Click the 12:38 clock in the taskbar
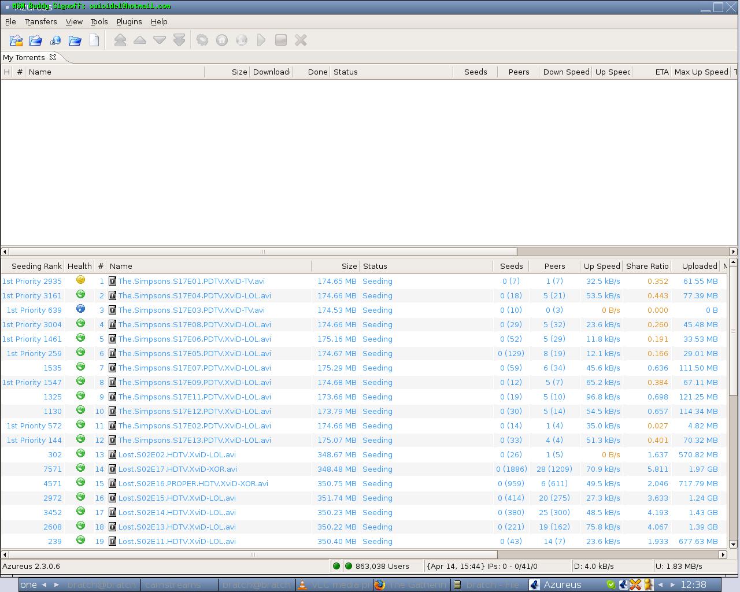The image size is (740, 592). 693,584
